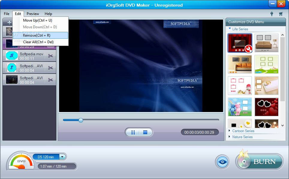Select the fried egg menu template
This screenshot has width=289, height=179.
(x=240, y=123)
